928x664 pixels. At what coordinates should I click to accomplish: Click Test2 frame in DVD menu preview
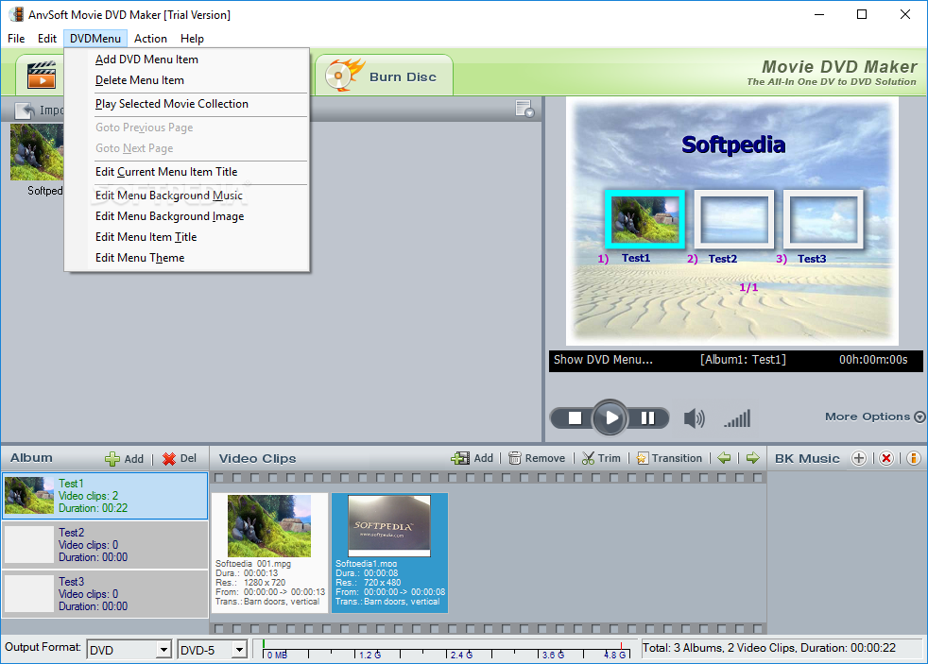(734, 219)
